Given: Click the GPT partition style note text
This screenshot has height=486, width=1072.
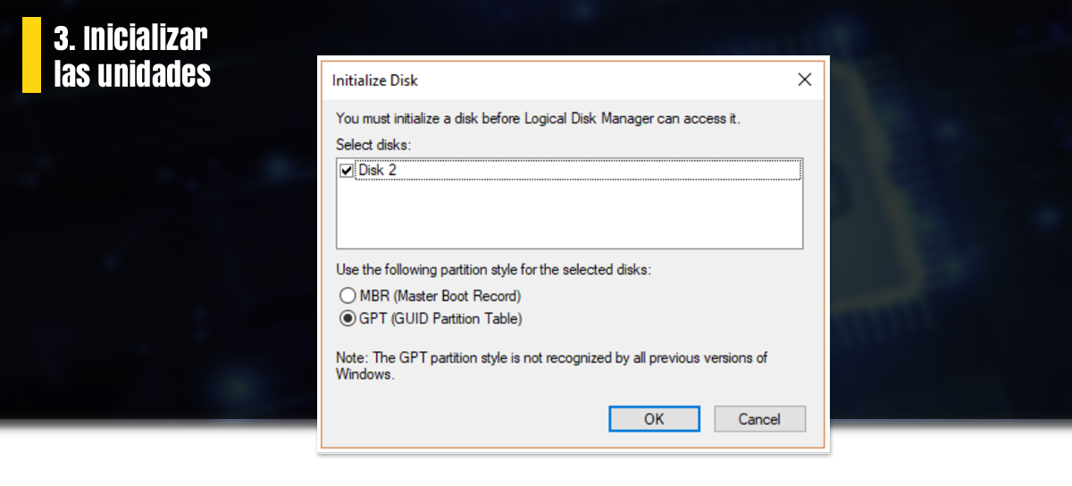Looking at the screenshot, I should pos(551,366).
